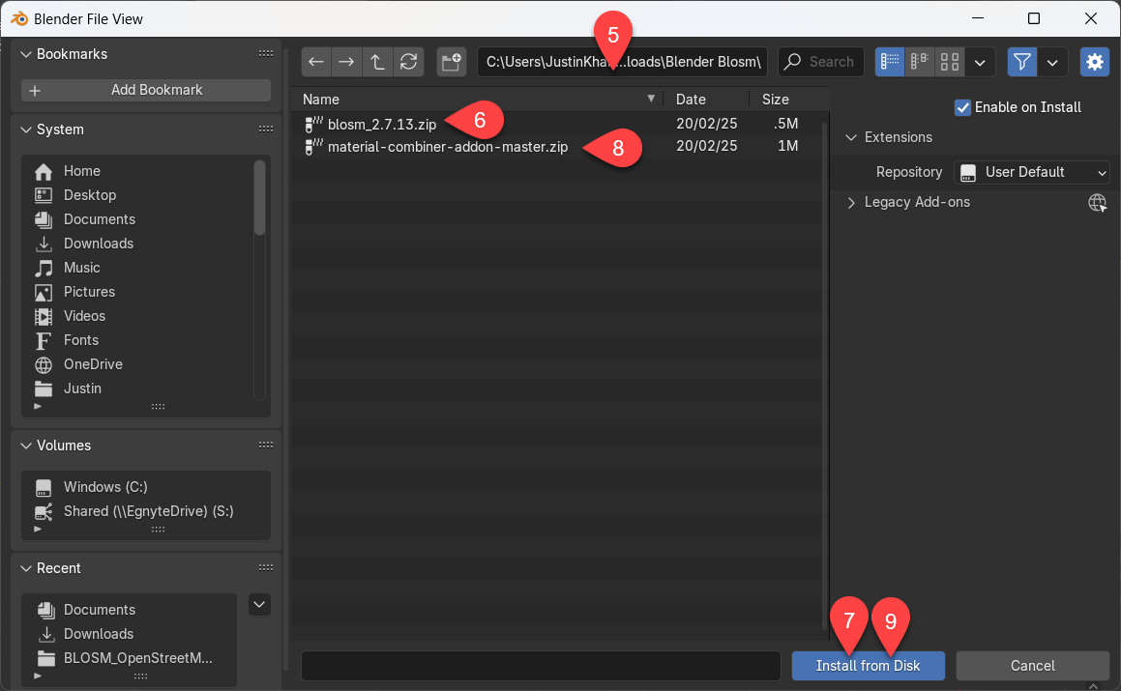Open Recent list specials dropdown
The width and height of the screenshot is (1121, 691).
click(259, 605)
